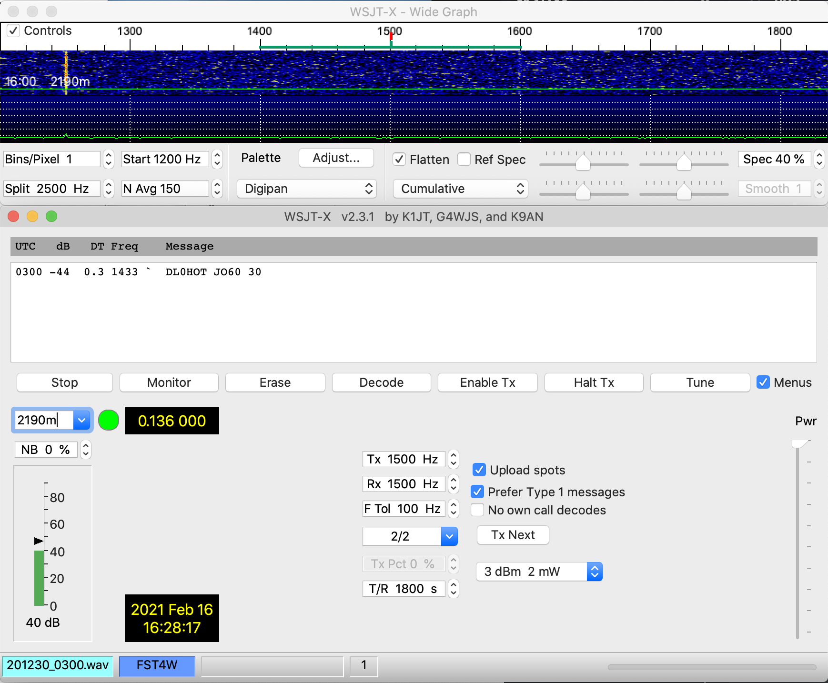This screenshot has height=683, width=828.
Task: Click the F Tol stepper arrows
Action: pos(454,509)
